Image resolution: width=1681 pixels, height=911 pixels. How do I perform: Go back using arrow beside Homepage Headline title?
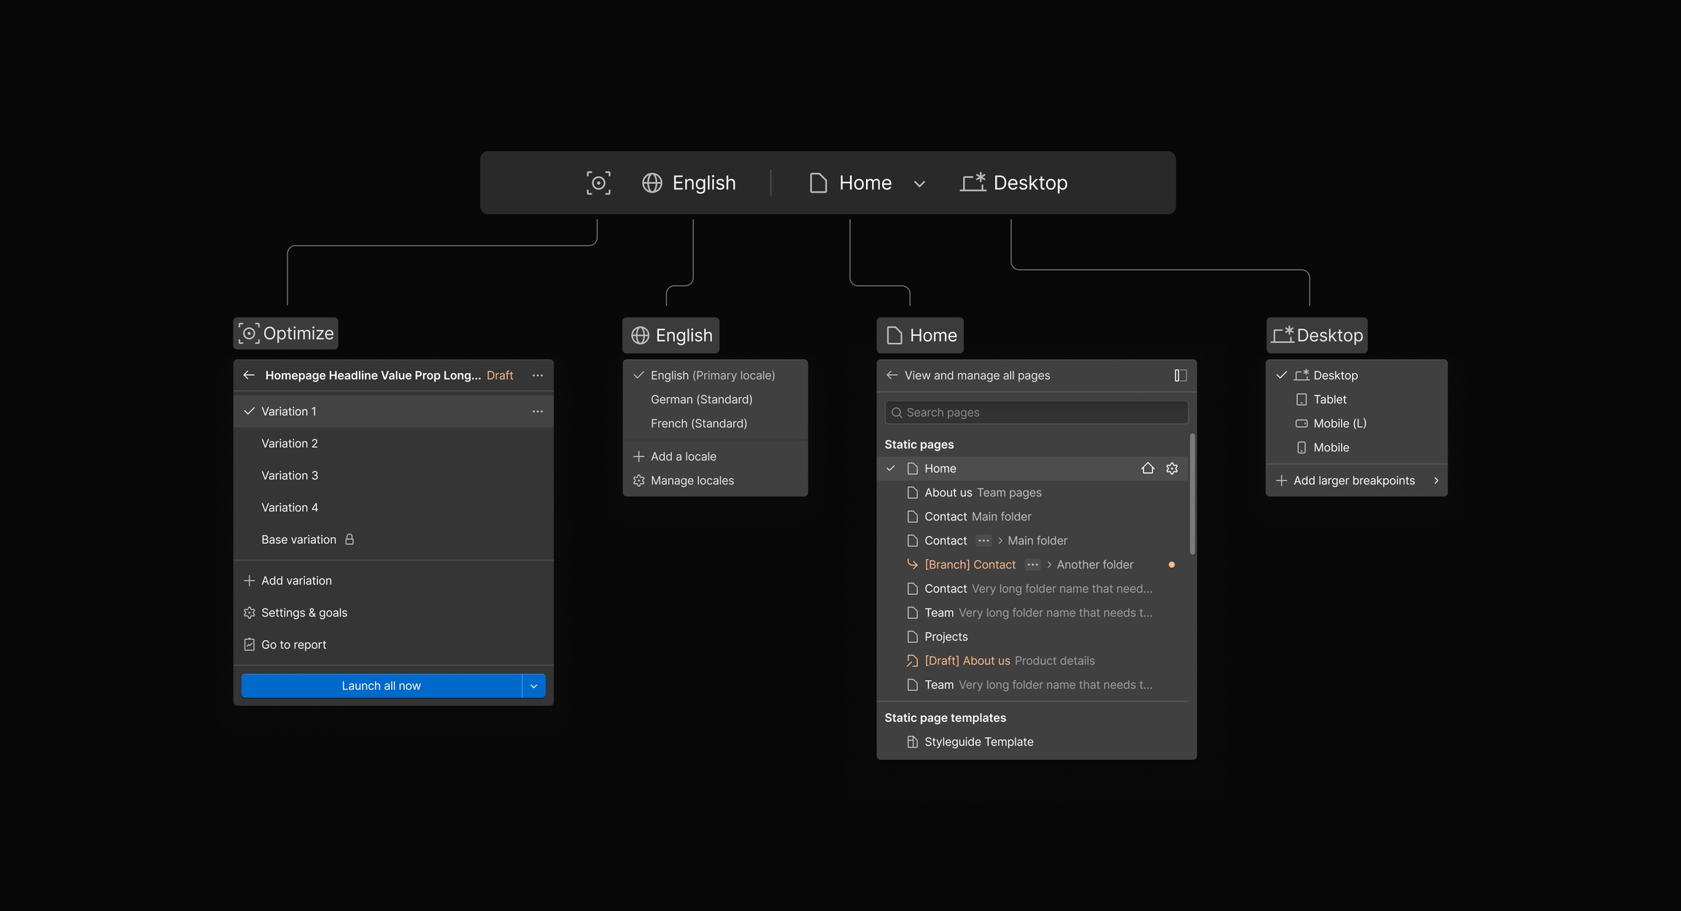click(249, 375)
